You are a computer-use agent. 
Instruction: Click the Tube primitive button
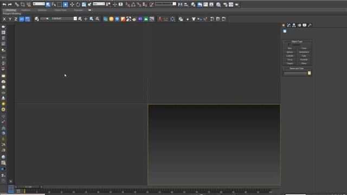coord(304,56)
